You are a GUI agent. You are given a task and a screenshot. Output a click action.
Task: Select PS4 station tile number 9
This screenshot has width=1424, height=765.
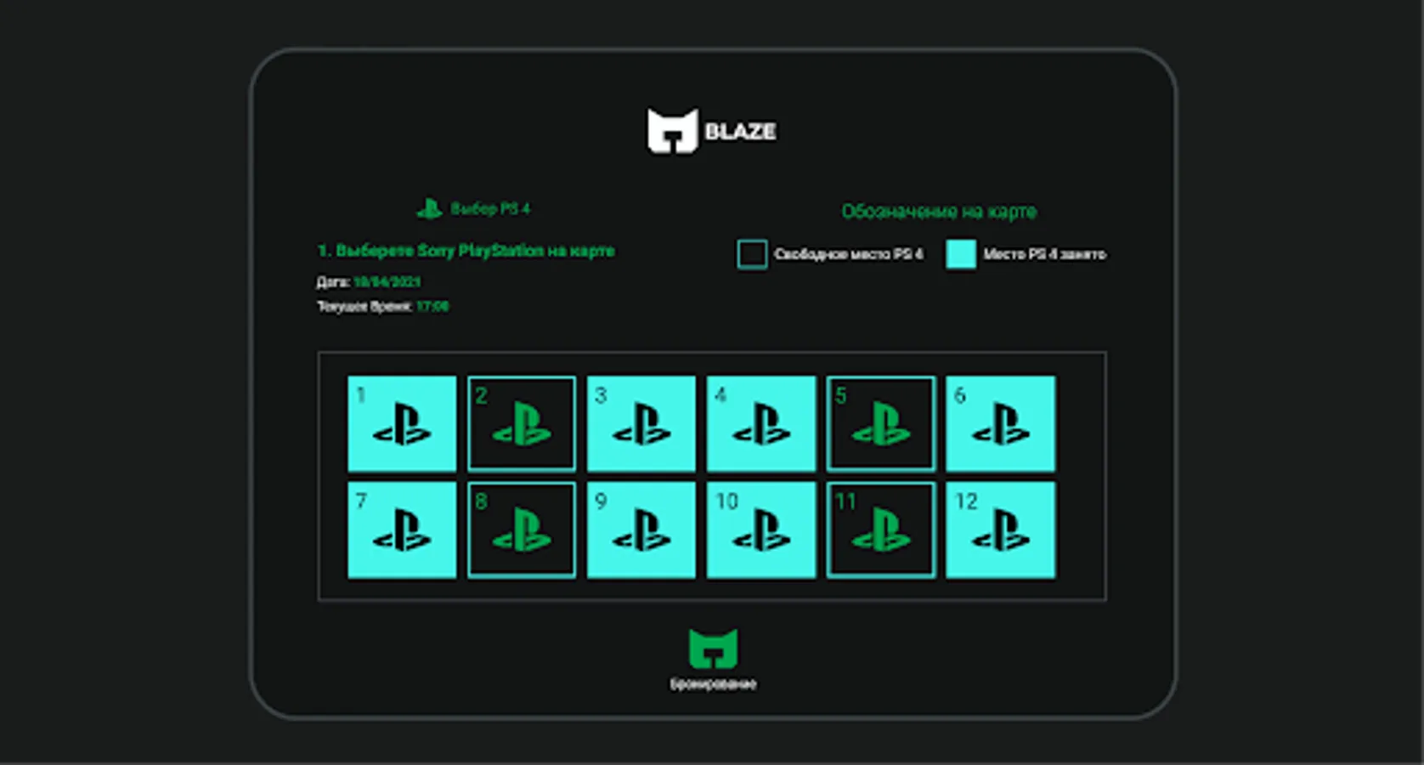point(641,530)
